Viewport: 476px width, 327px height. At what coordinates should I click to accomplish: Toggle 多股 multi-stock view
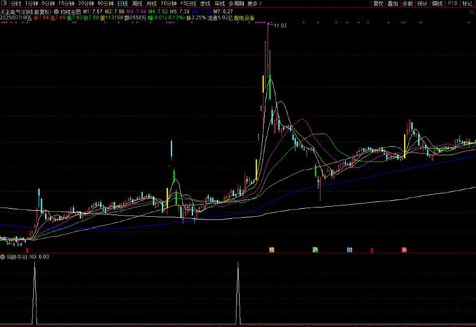(407, 4)
